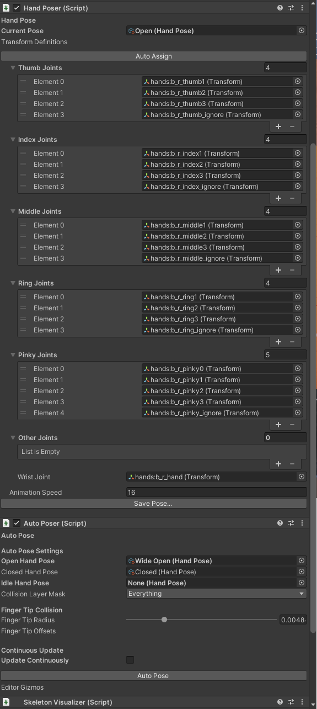Click object picker next to b_r_thumb1 transform
Screen dimensions: 317x709
298,82
